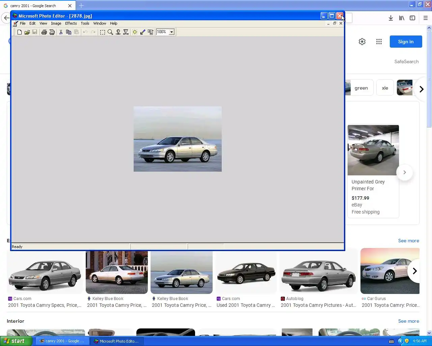This screenshot has width=432, height=346.
Task: Open the zoom percentage dropdown arrow
Action: [171, 32]
